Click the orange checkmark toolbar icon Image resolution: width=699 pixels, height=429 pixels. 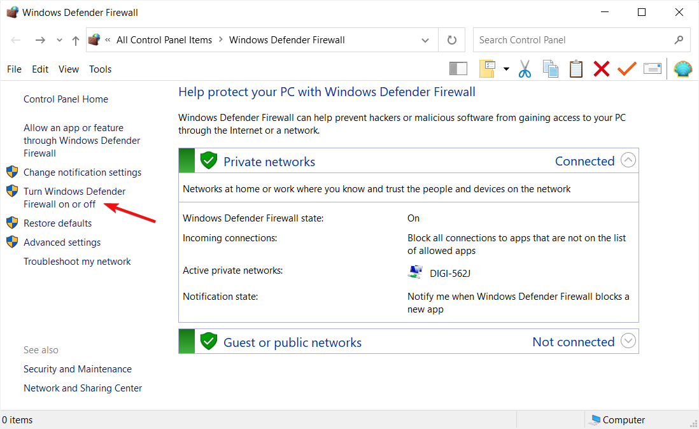[x=627, y=69]
